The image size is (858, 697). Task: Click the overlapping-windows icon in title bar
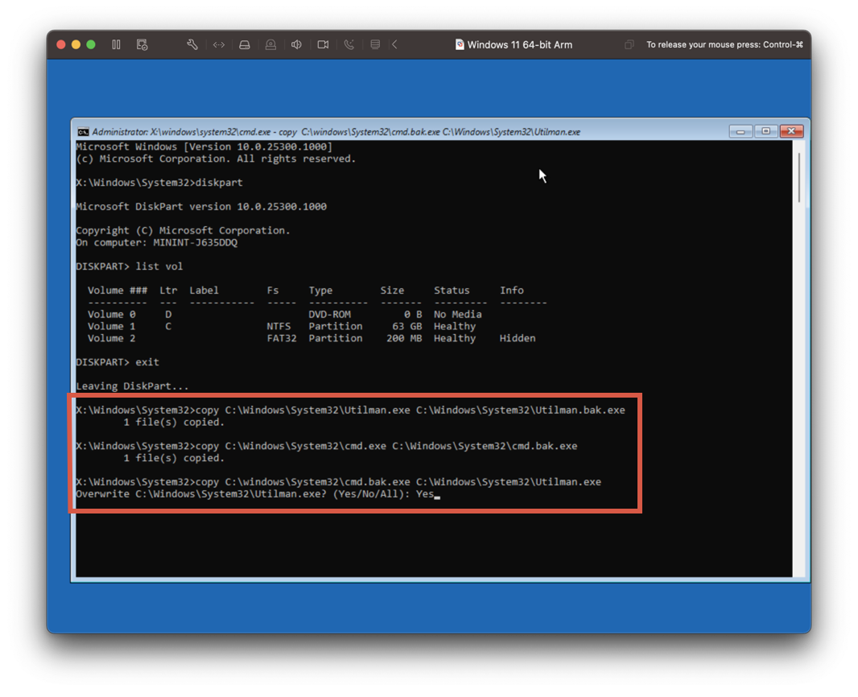click(x=629, y=45)
